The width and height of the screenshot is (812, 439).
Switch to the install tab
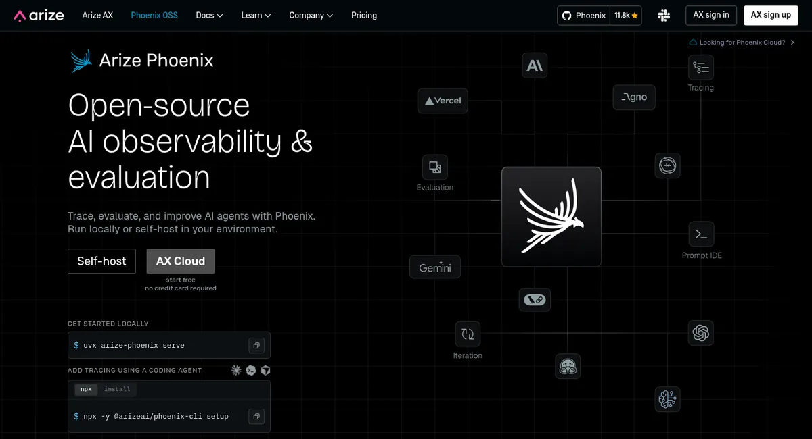[117, 390]
